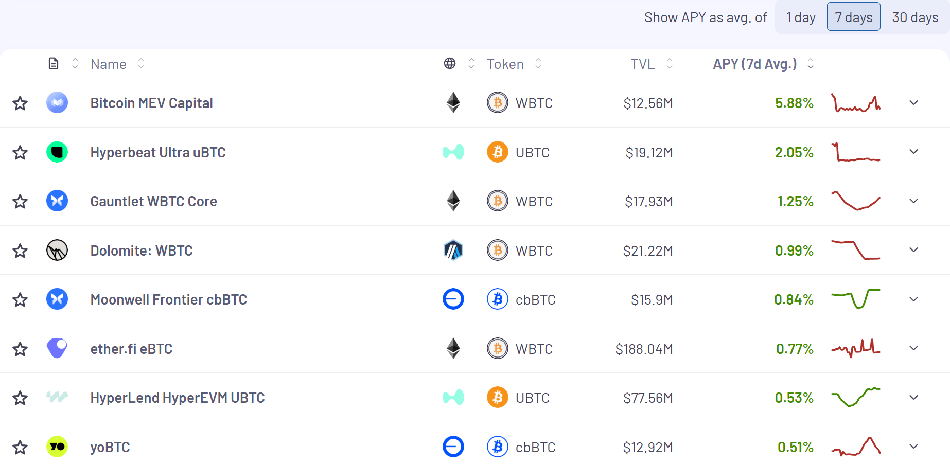
Task: Open the Gauntlet WBTC Core vault link
Action: (153, 201)
